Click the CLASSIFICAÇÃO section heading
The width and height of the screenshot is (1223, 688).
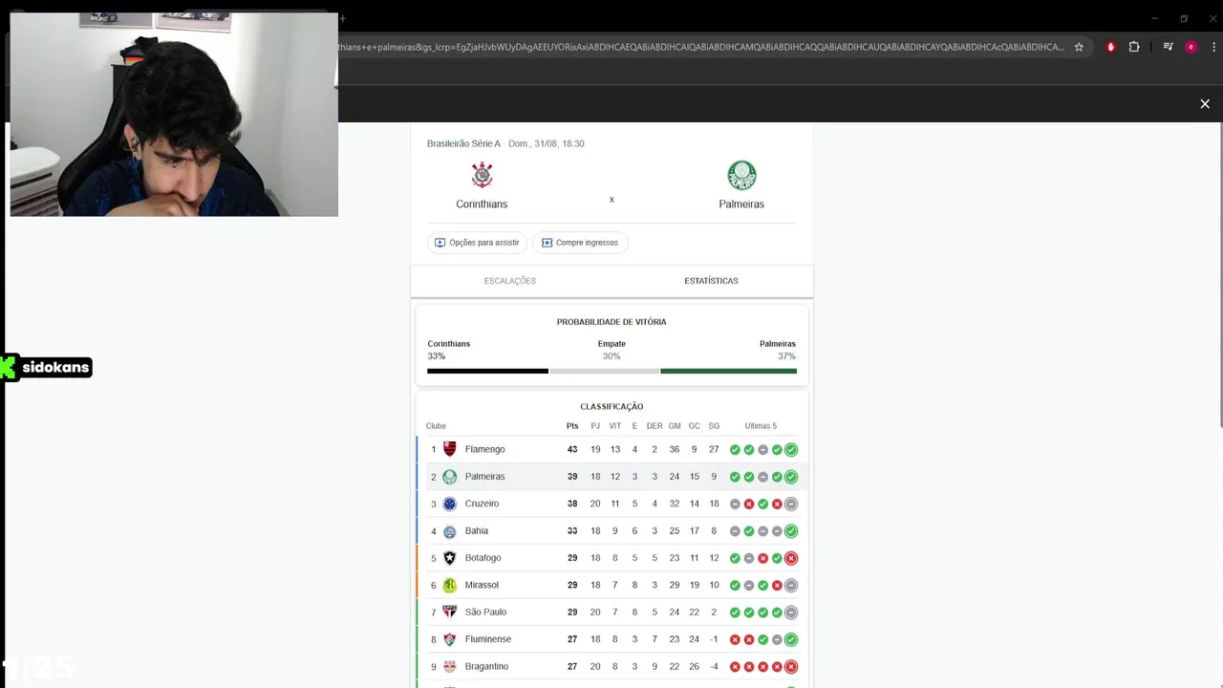pos(611,407)
